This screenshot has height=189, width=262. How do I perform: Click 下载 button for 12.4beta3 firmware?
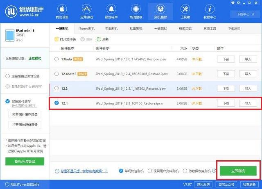tap(226, 74)
